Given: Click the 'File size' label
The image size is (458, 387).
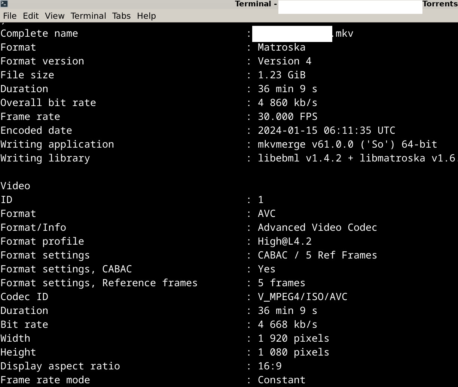Looking at the screenshot, I should [27, 75].
